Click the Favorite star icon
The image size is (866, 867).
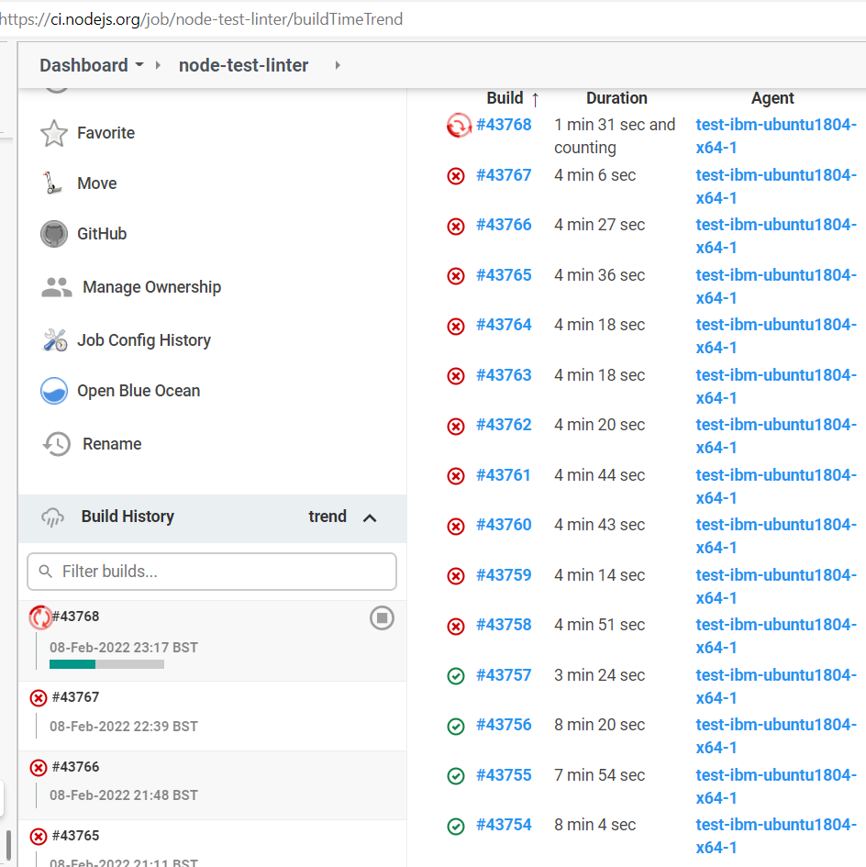click(x=53, y=133)
